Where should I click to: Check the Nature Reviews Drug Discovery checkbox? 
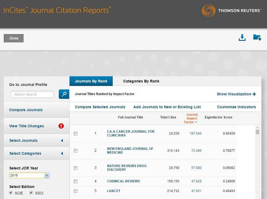(76, 168)
